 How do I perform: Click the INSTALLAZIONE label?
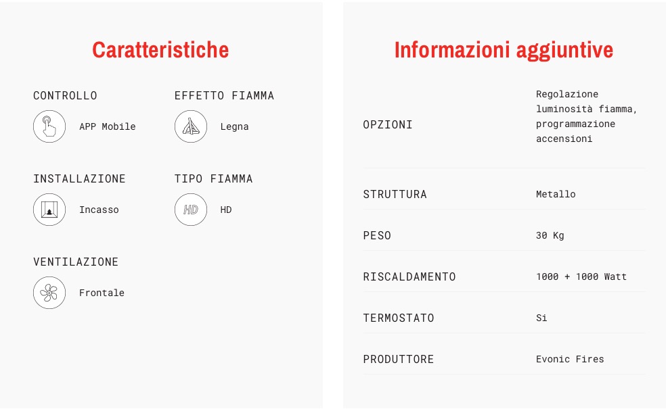(x=79, y=178)
